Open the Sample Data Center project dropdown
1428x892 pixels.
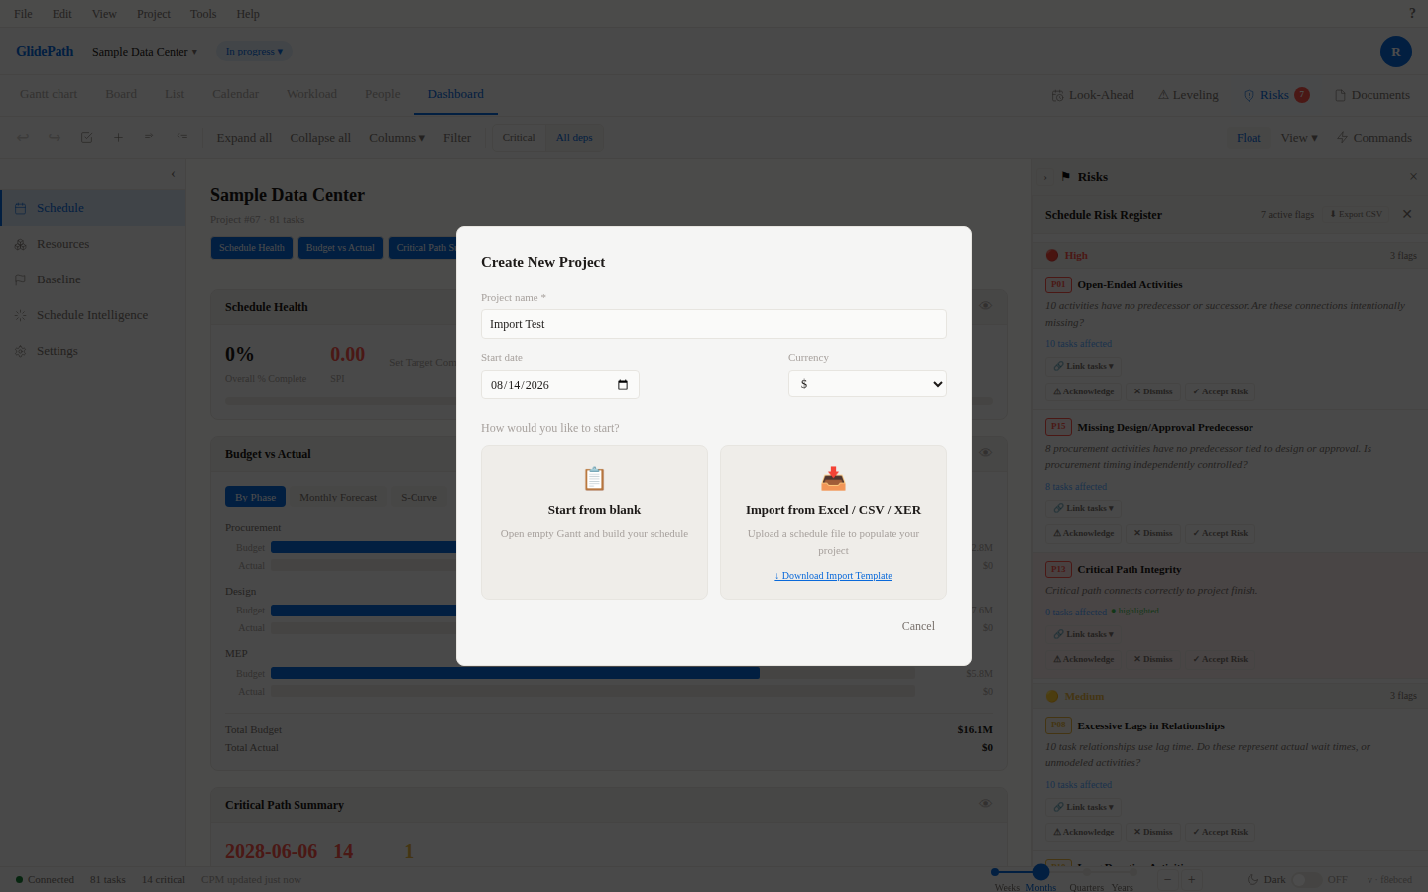coord(145,52)
